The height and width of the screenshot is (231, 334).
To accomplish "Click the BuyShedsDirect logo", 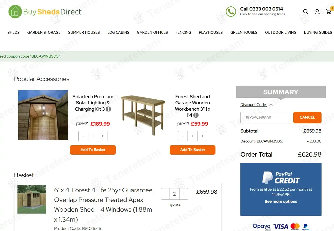I will click(45, 12).
